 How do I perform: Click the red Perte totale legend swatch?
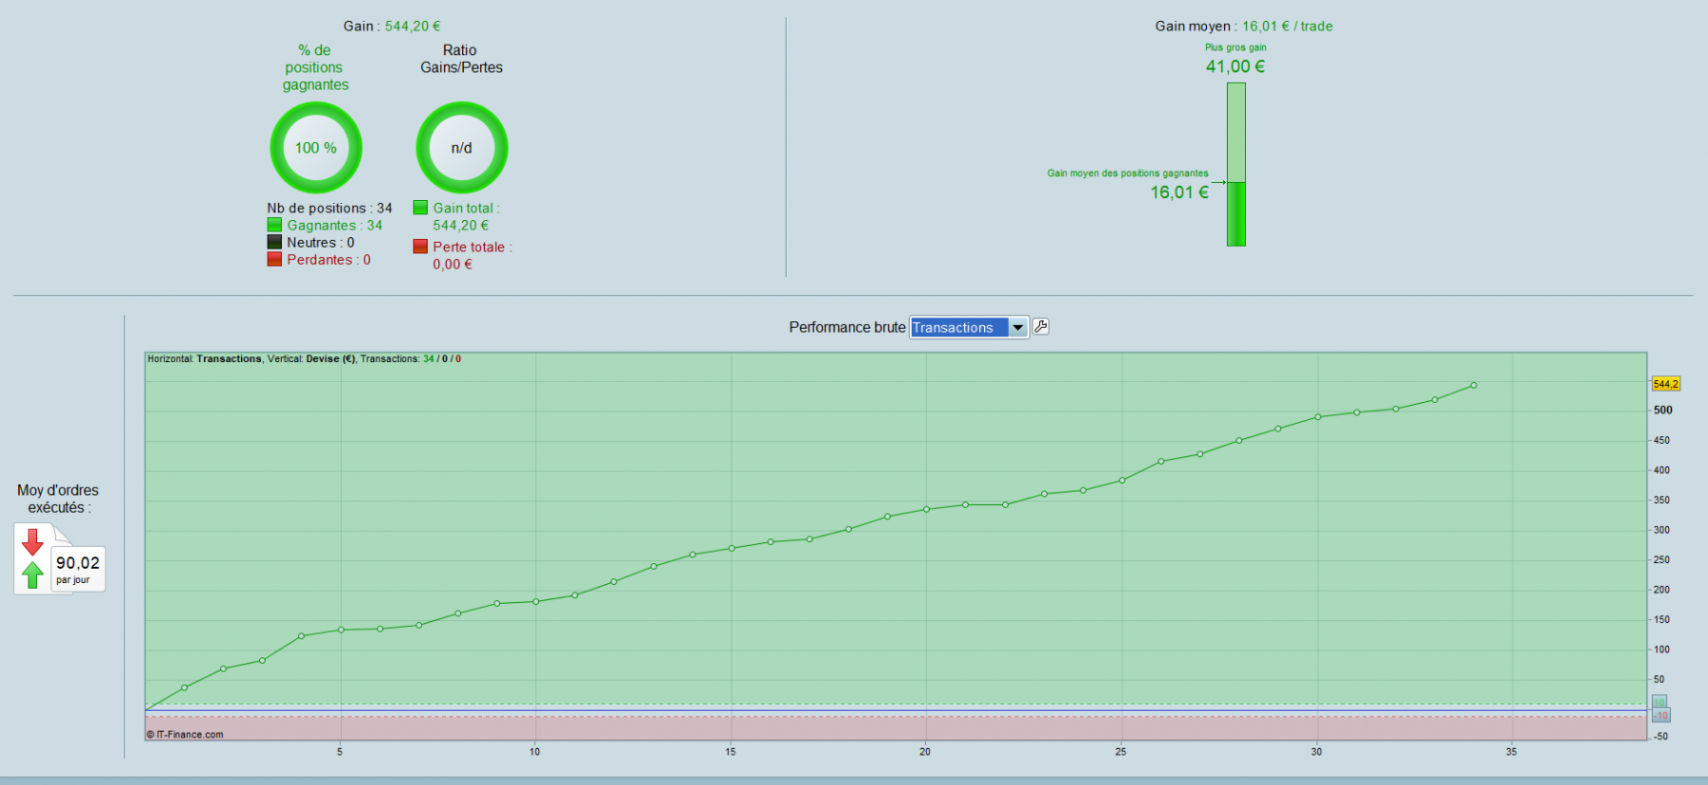[x=420, y=246]
